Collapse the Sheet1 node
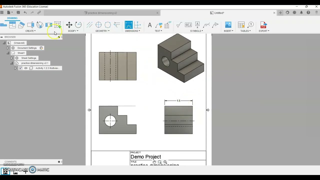 [x=8, y=53]
